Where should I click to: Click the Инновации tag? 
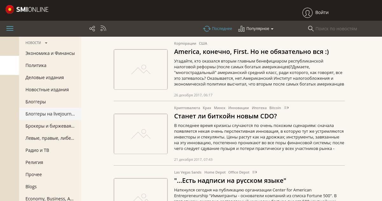pos(238,108)
